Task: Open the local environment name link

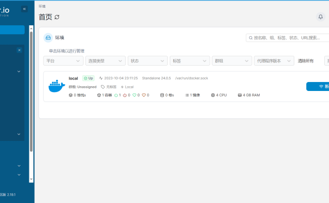Action: 73,78
